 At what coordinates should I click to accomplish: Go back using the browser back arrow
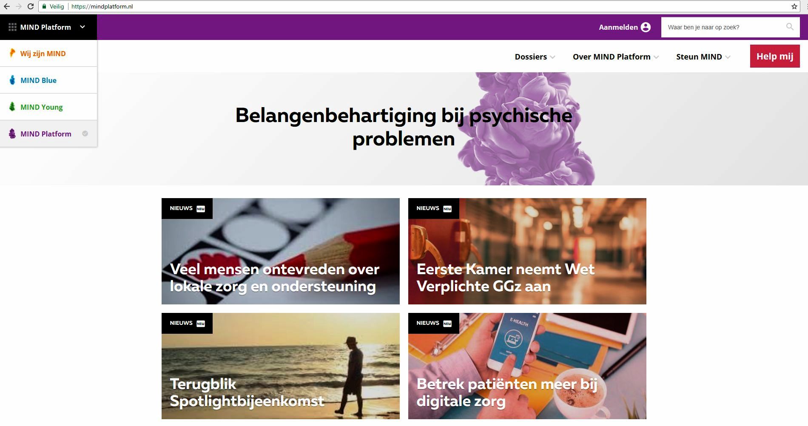[7, 6]
